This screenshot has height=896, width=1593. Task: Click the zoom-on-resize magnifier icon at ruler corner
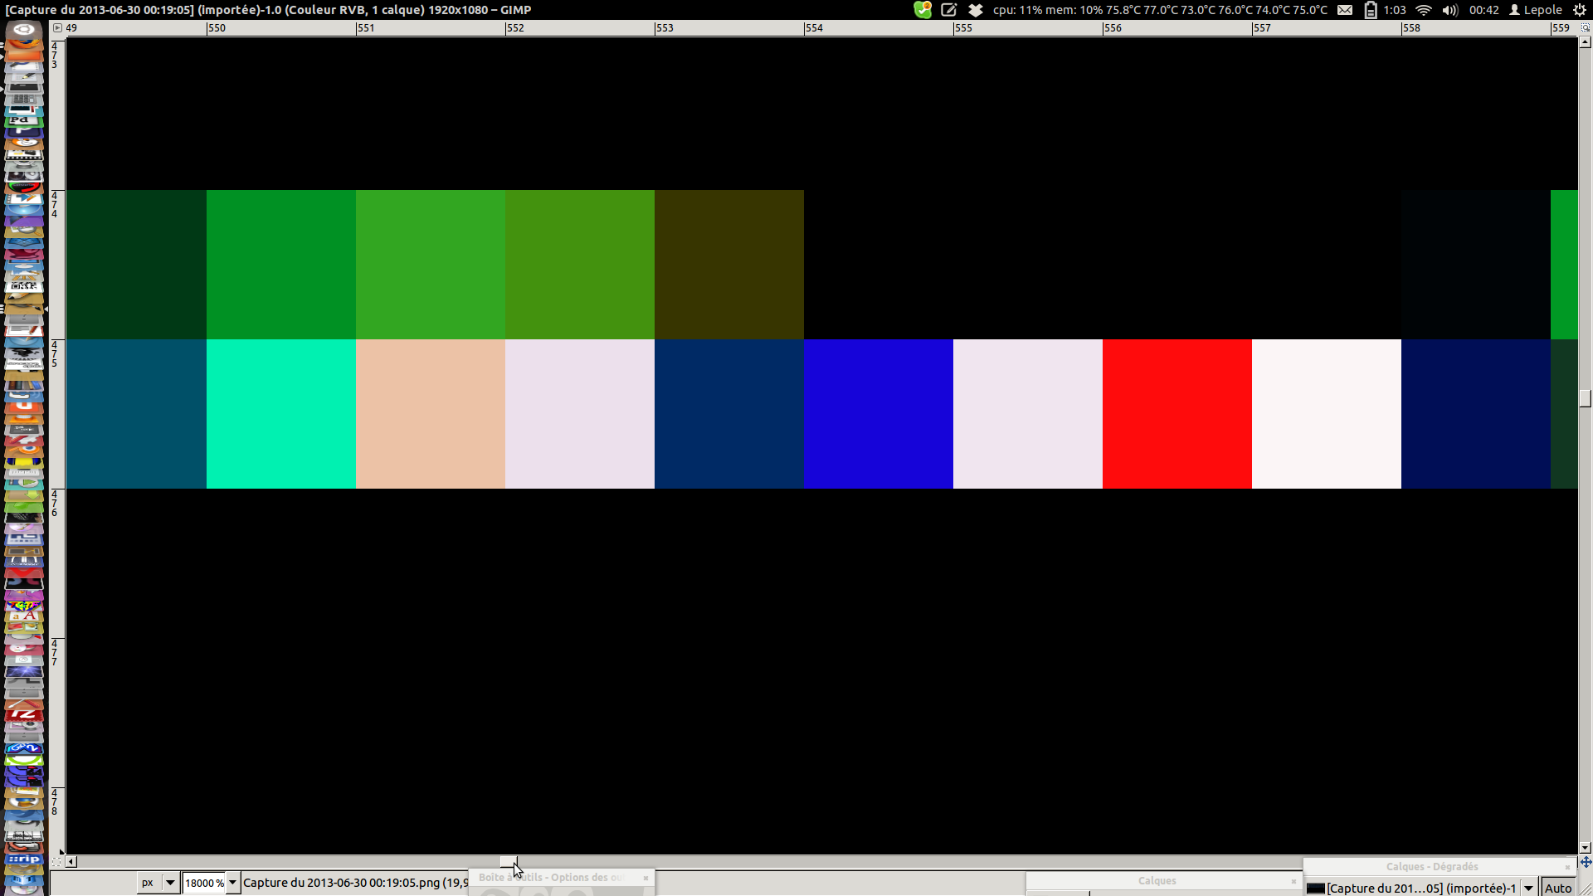coord(1585,27)
